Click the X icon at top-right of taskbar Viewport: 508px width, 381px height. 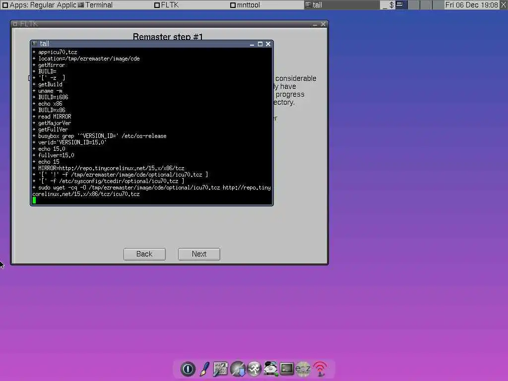[x=504, y=4]
